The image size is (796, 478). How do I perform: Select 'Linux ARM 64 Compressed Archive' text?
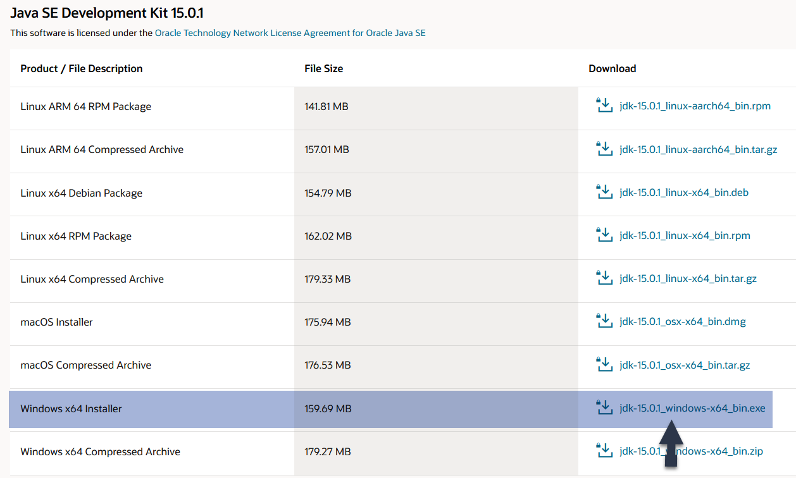[x=102, y=150]
